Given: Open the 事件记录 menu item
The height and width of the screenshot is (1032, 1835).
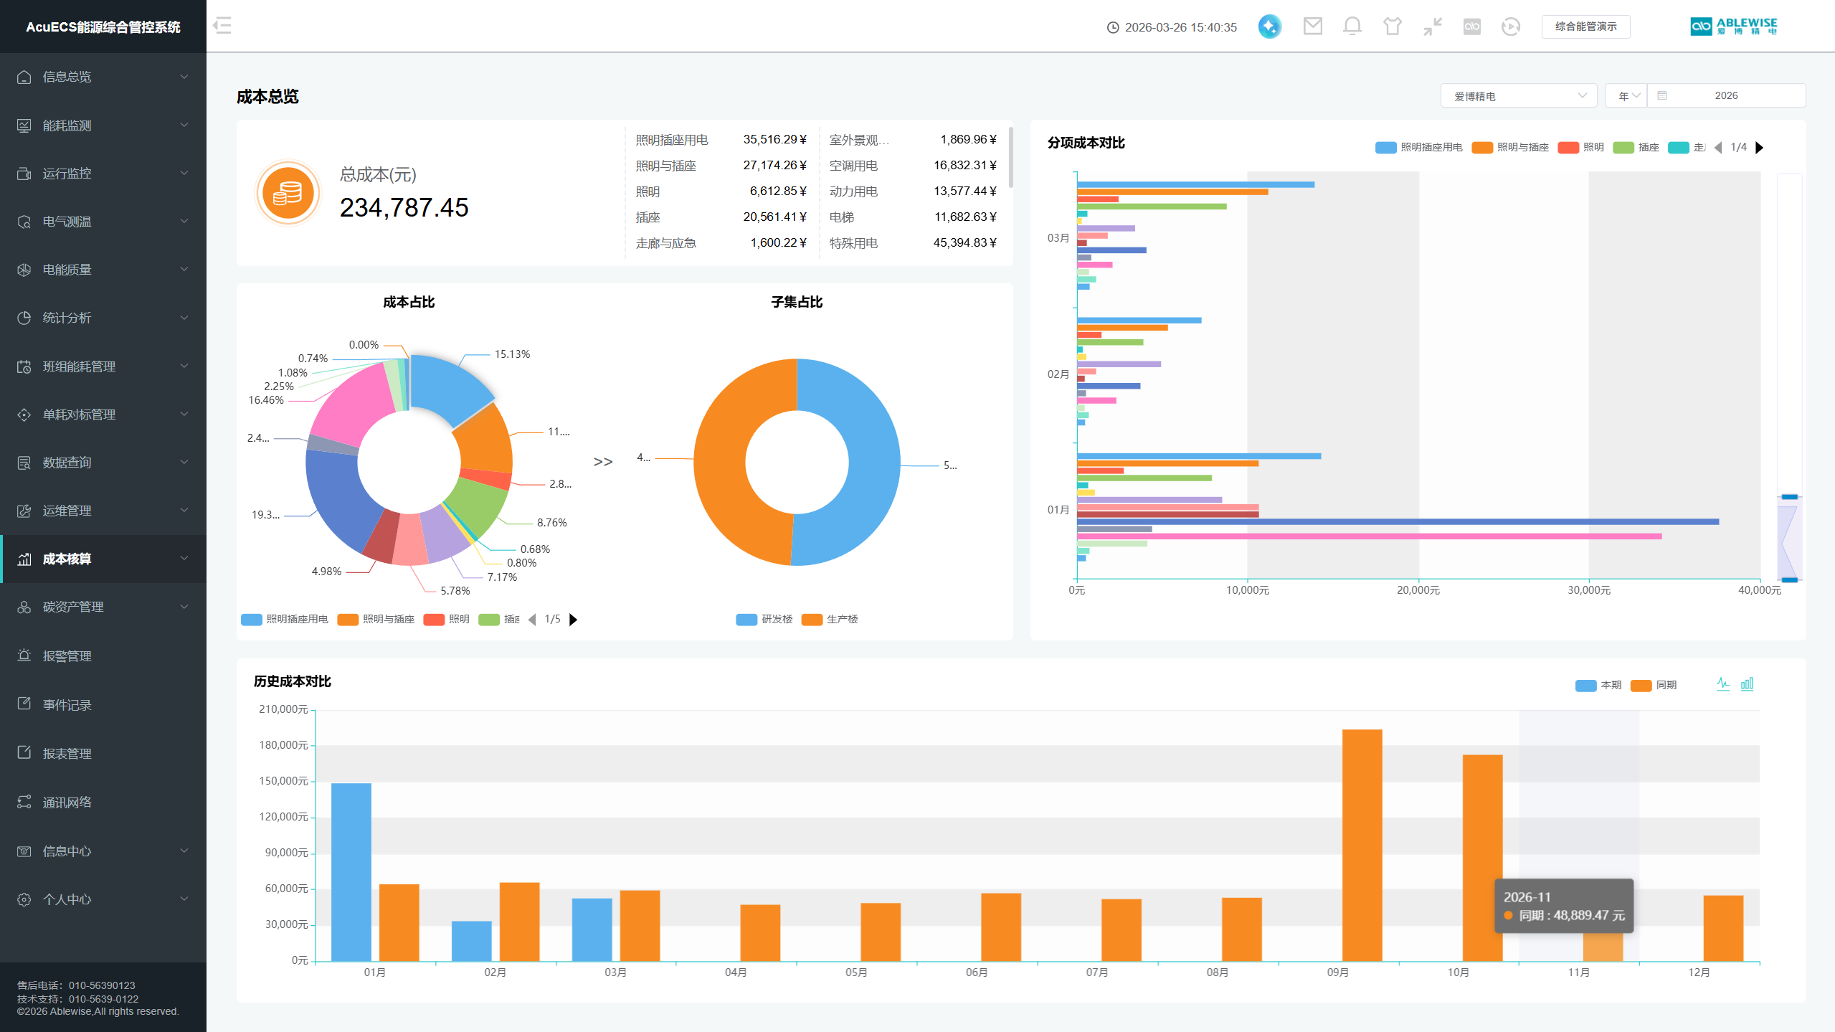Looking at the screenshot, I should (x=67, y=704).
